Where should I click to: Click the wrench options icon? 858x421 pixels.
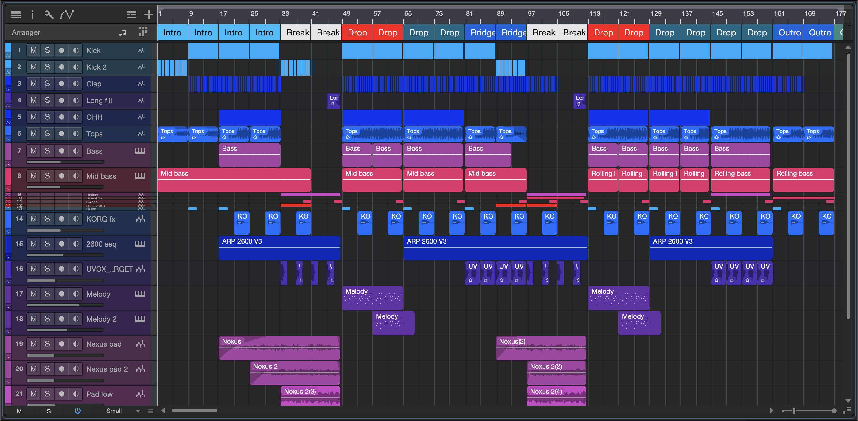pyautogui.click(x=49, y=14)
